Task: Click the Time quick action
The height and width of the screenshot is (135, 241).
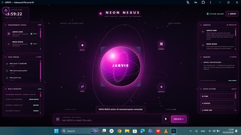Action: click(217, 96)
